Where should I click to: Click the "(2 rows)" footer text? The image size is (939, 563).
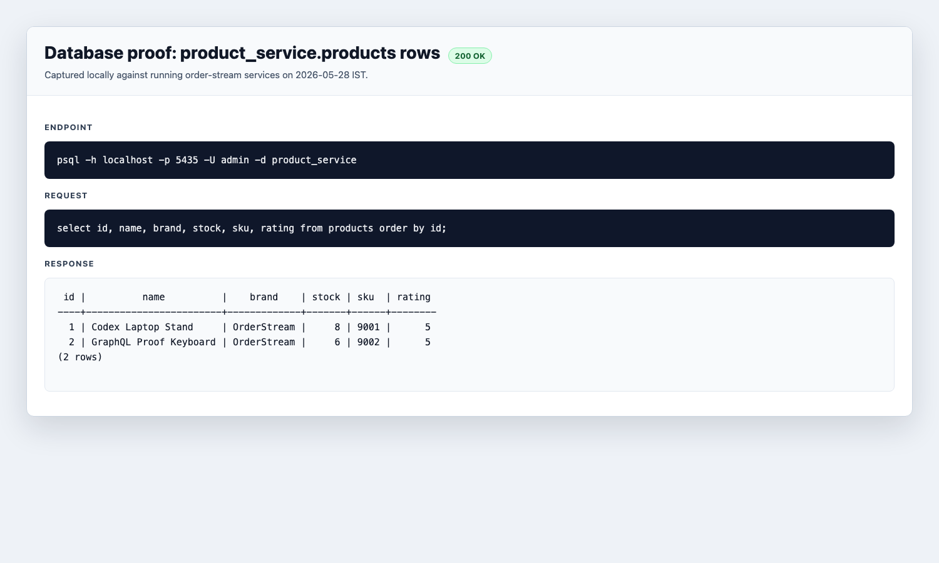[80, 357]
